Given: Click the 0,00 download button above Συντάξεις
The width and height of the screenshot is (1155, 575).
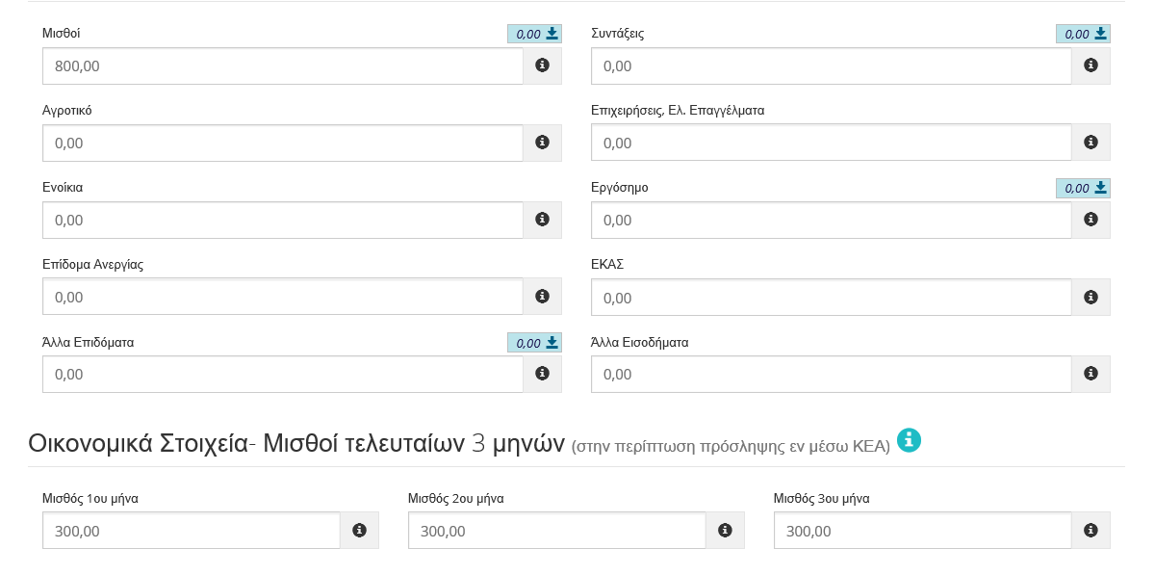Looking at the screenshot, I should tap(1083, 34).
